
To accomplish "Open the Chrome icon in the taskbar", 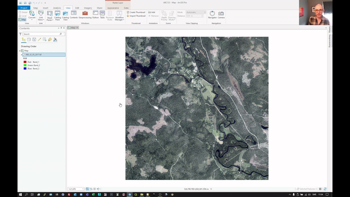I will [172, 195].
